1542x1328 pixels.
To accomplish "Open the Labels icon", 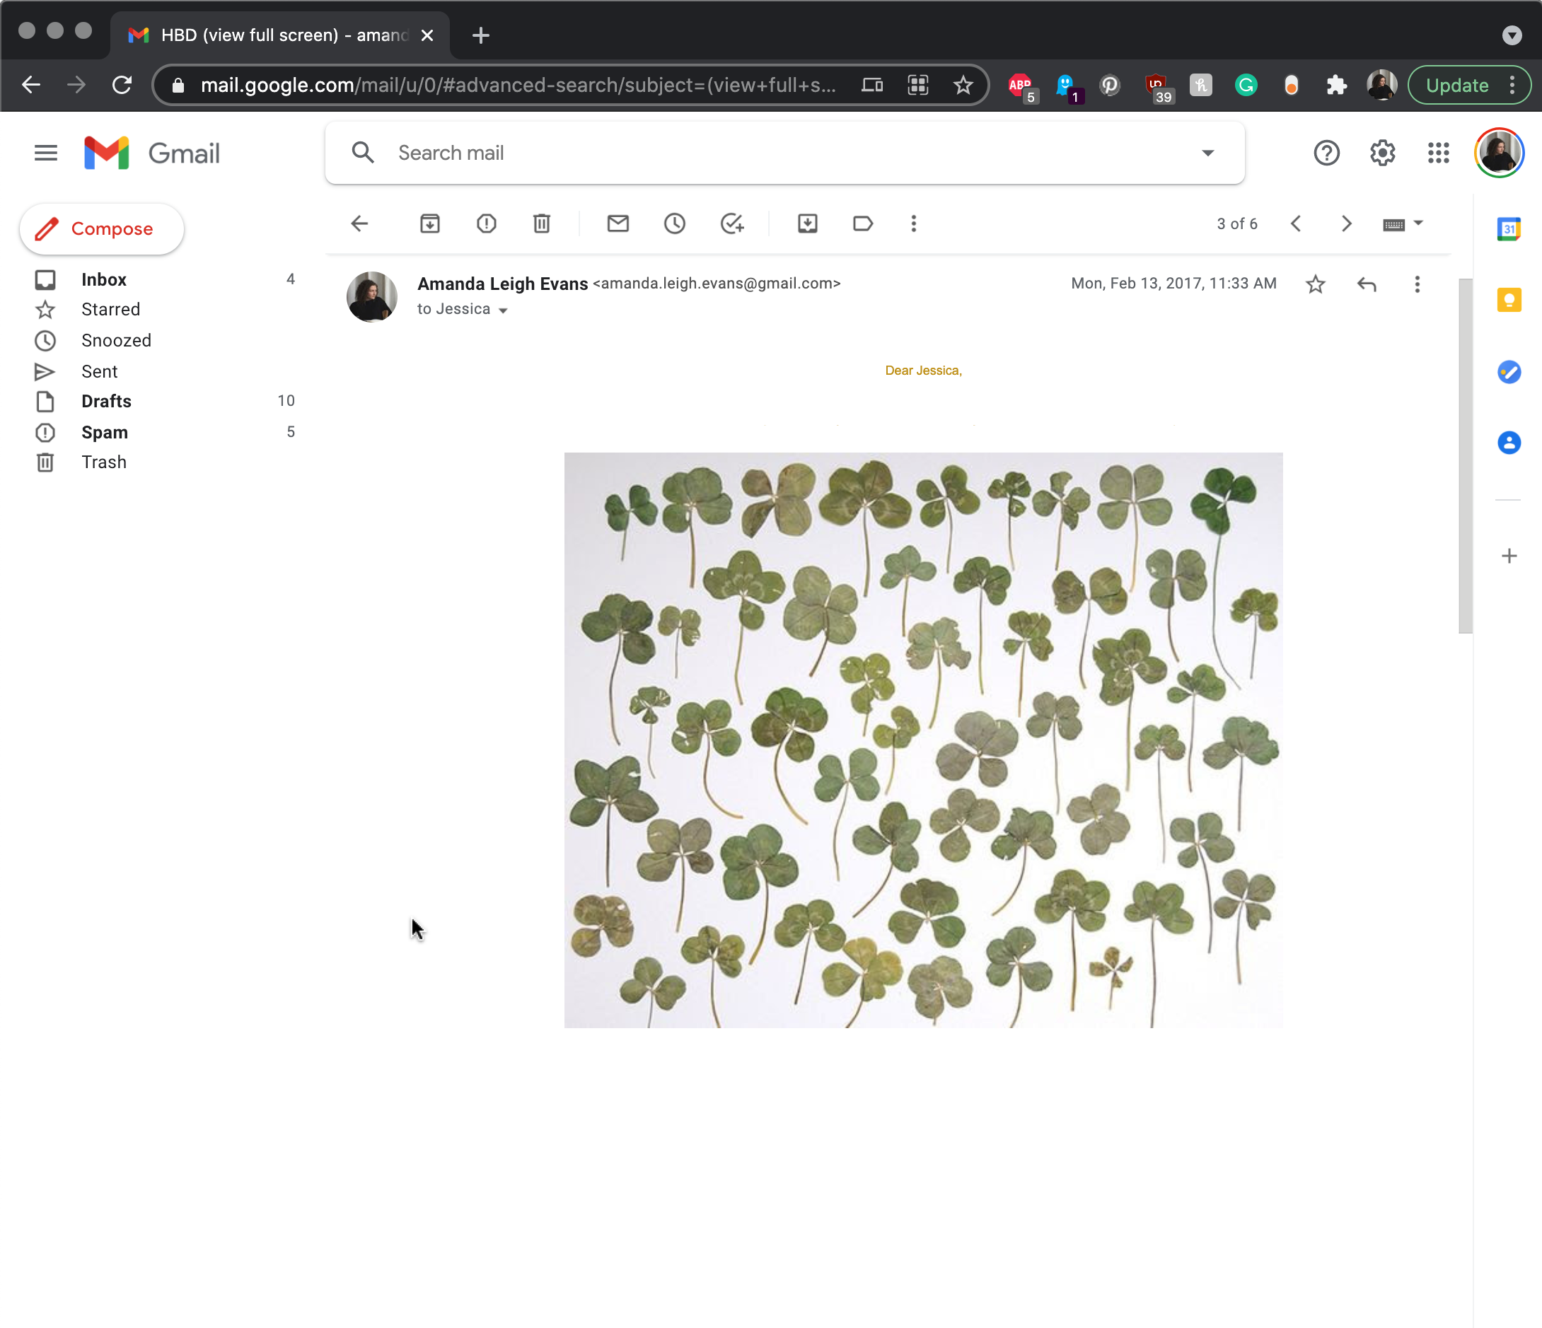I will [862, 223].
